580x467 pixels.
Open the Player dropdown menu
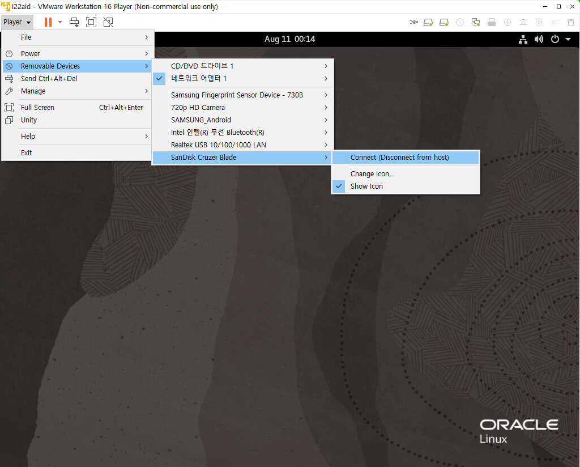coord(17,22)
